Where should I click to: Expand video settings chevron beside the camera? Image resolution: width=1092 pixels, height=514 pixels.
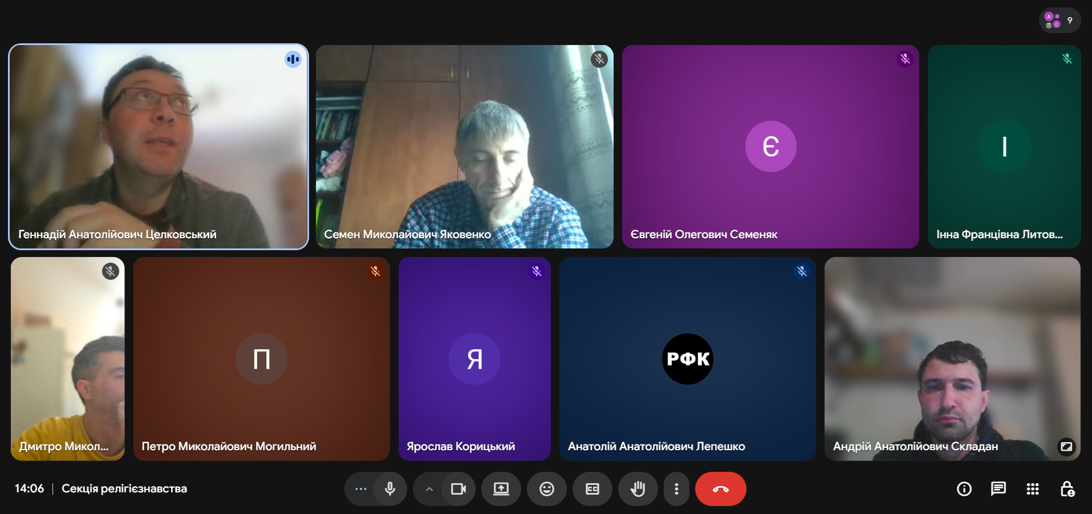coord(429,489)
